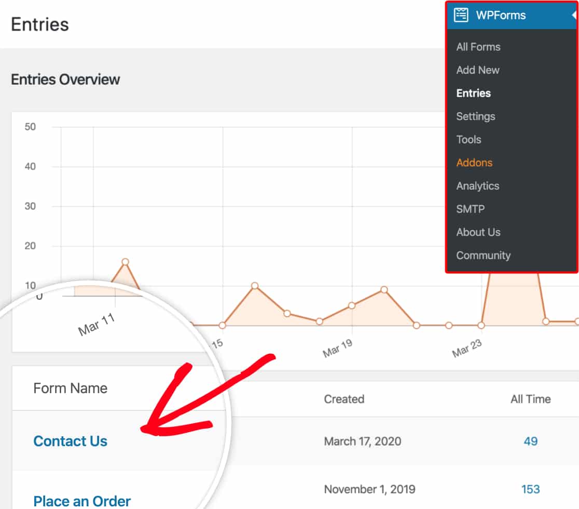The image size is (579, 509).
Task: Go to Entries in the WPForms menu
Action: [x=473, y=93]
